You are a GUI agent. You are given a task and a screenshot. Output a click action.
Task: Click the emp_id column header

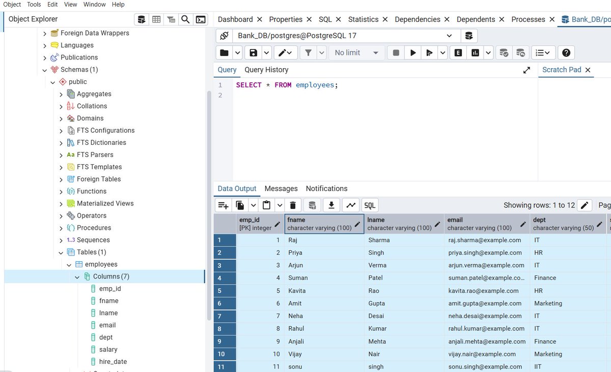(260, 224)
